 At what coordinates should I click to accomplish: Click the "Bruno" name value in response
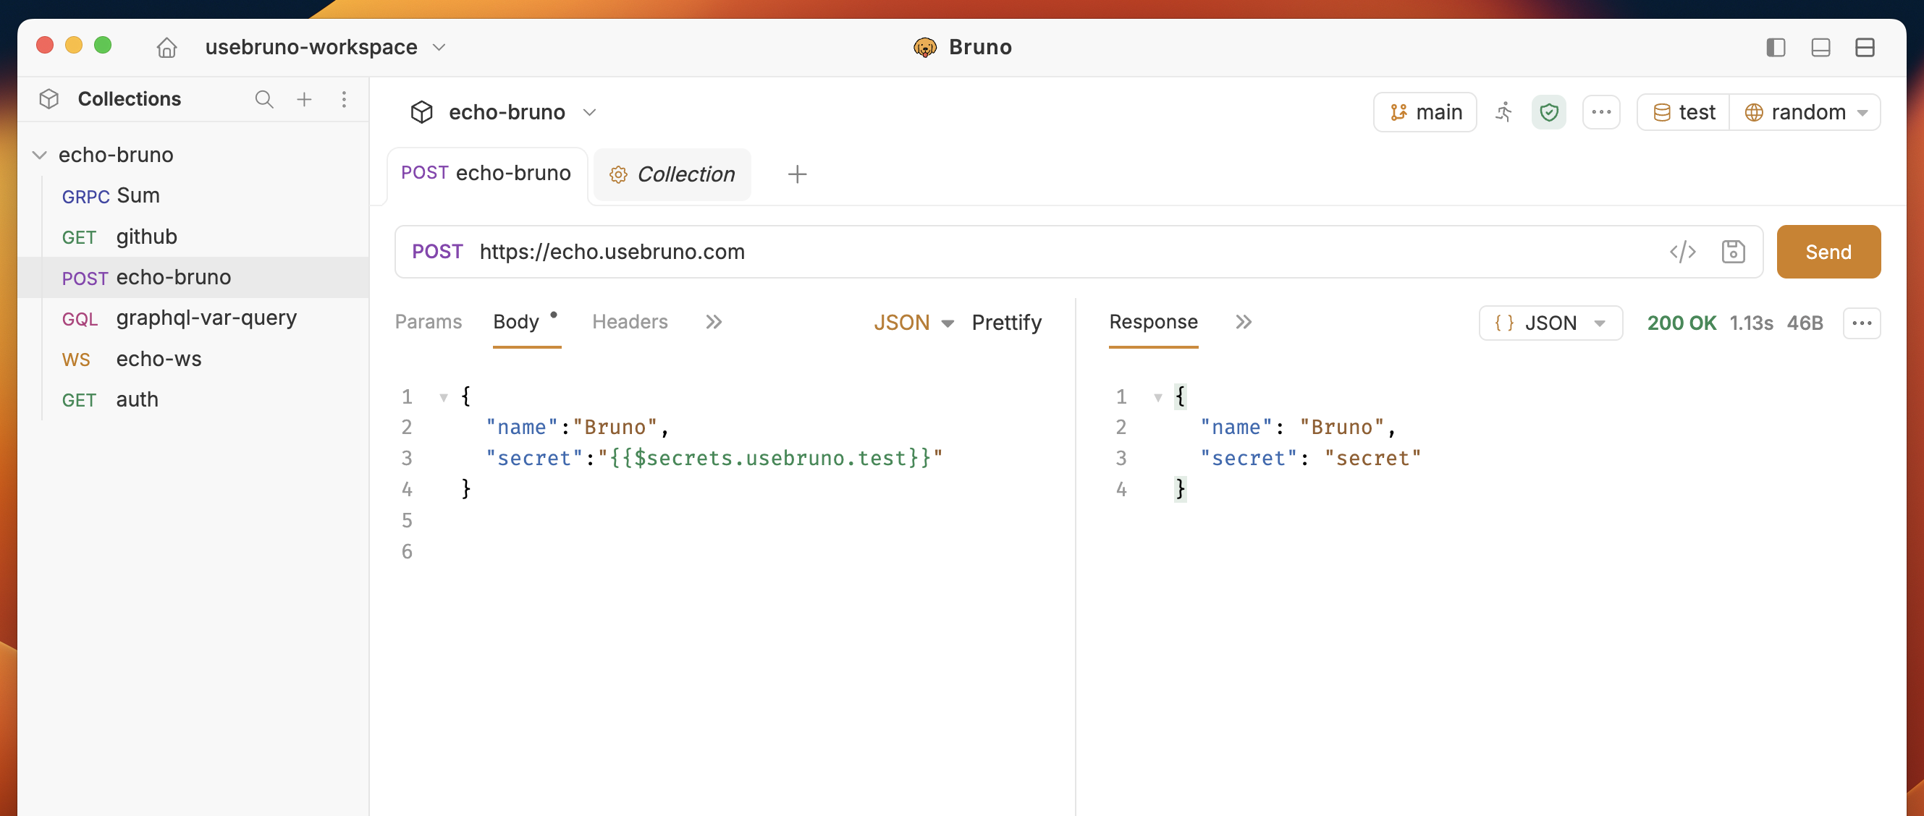(1342, 427)
